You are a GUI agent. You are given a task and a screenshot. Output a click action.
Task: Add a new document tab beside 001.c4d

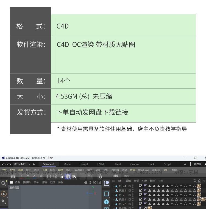point(34,164)
